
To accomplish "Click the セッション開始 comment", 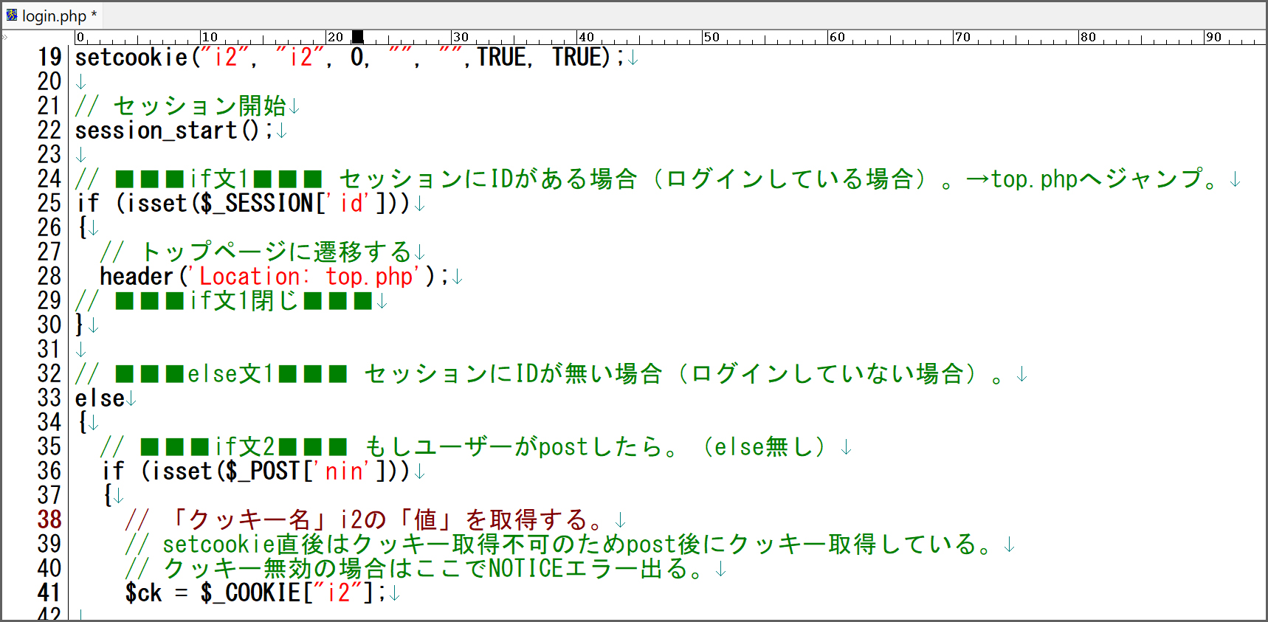I will pos(199,106).
